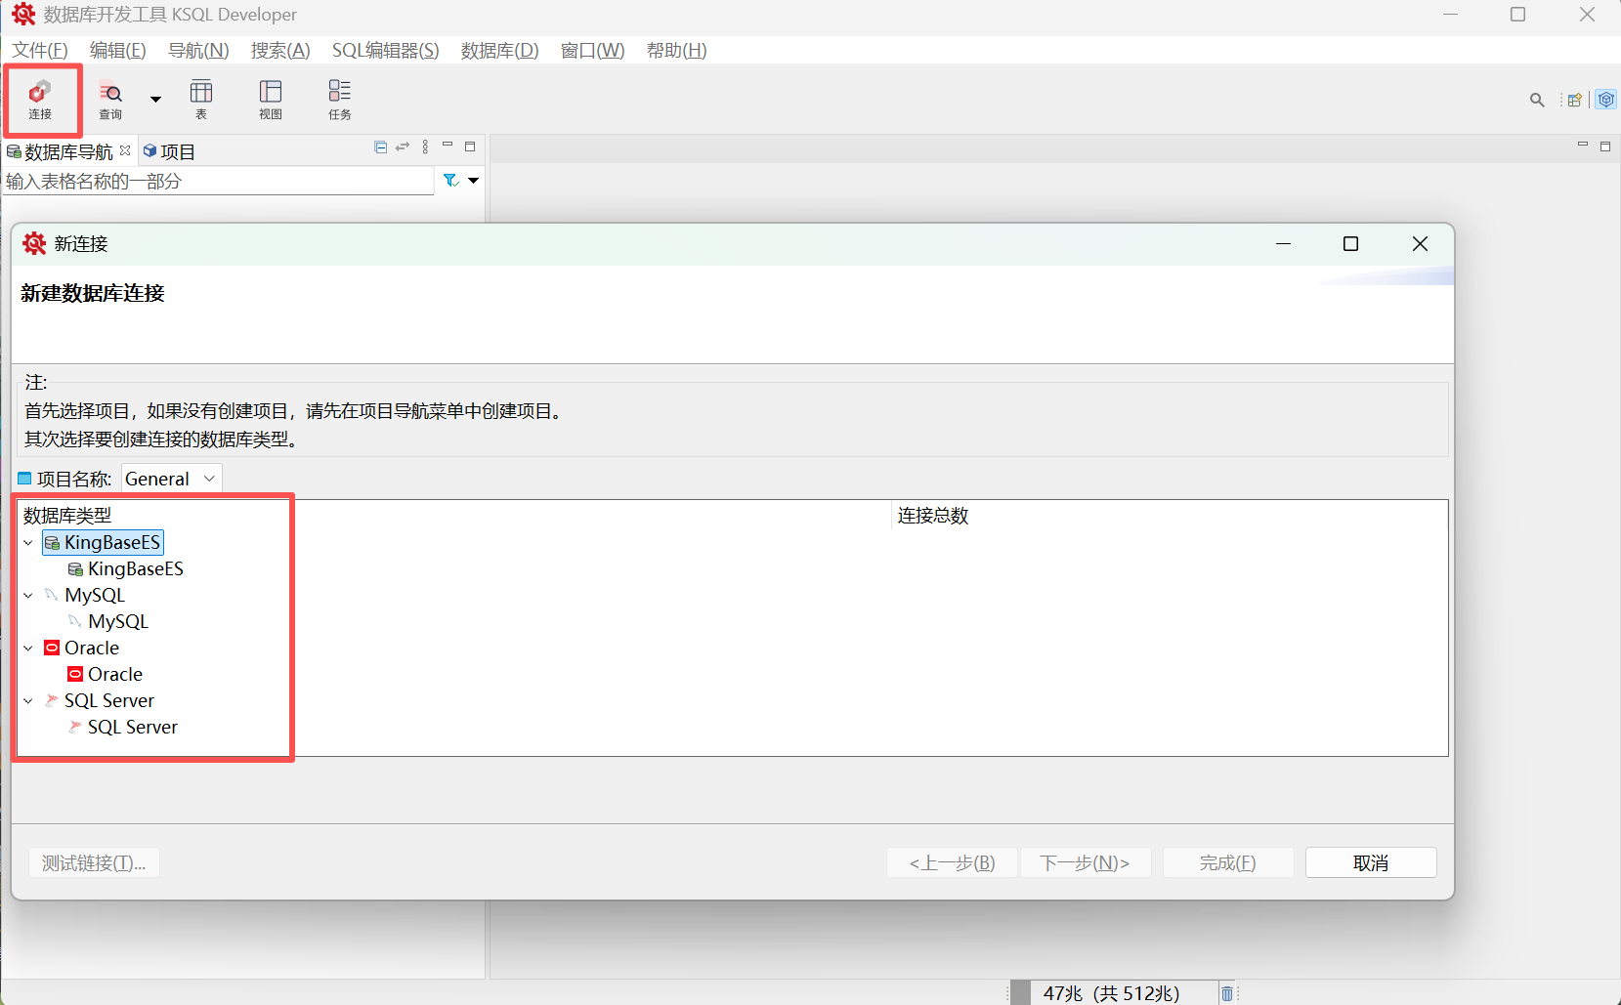Click the Open Perspective icon

(x=1574, y=100)
